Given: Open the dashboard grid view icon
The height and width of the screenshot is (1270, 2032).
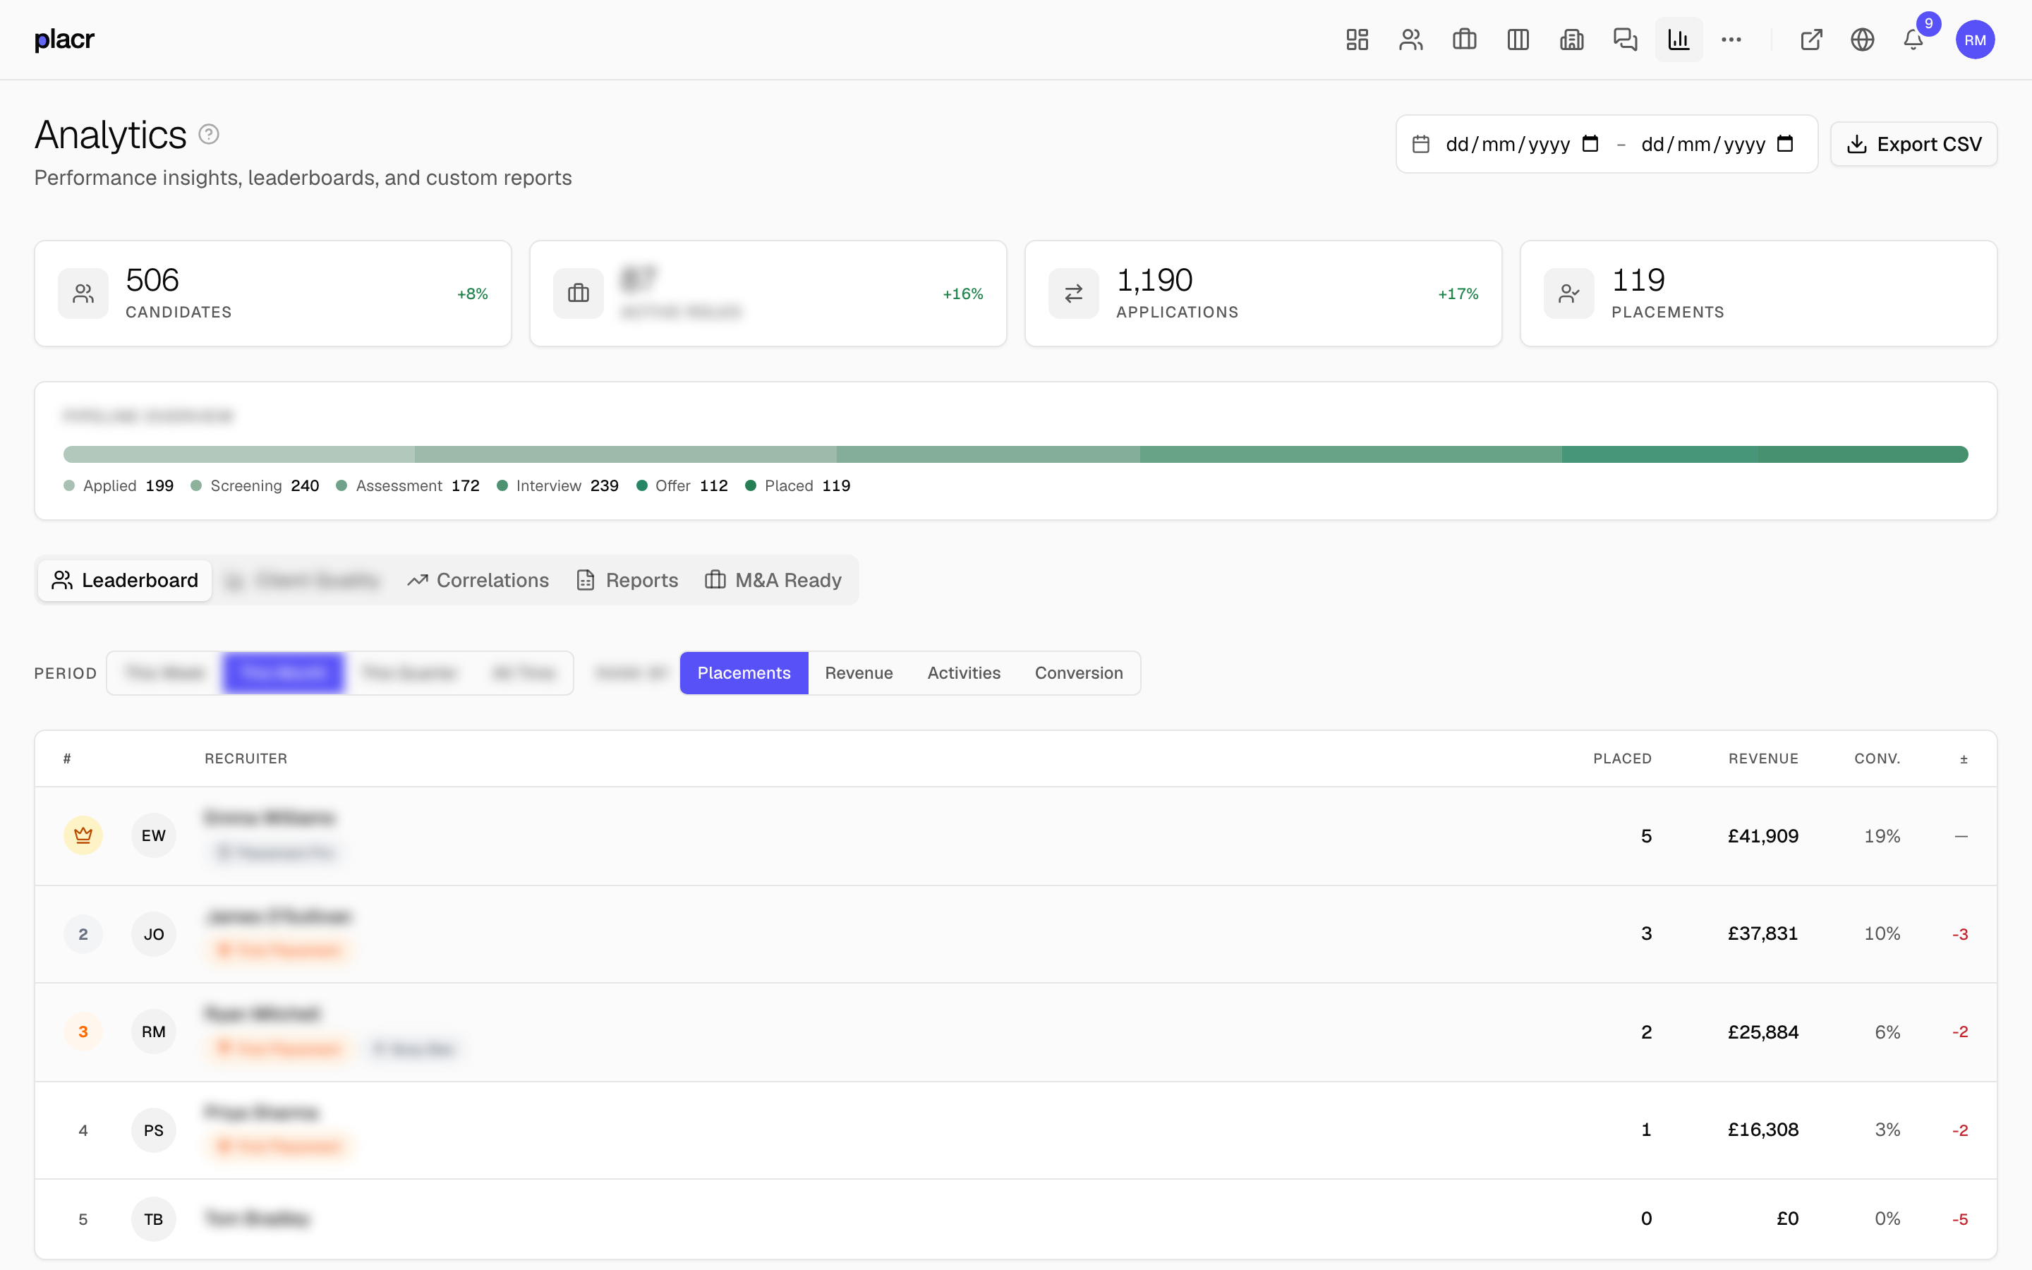Looking at the screenshot, I should pyautogui.click(x=1356, y=40).
